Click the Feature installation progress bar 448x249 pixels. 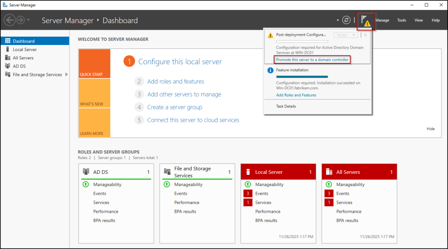coord(302,77)
